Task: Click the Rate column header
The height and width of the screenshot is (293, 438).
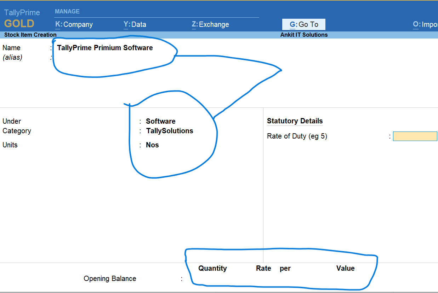Action: pos(263,268)
